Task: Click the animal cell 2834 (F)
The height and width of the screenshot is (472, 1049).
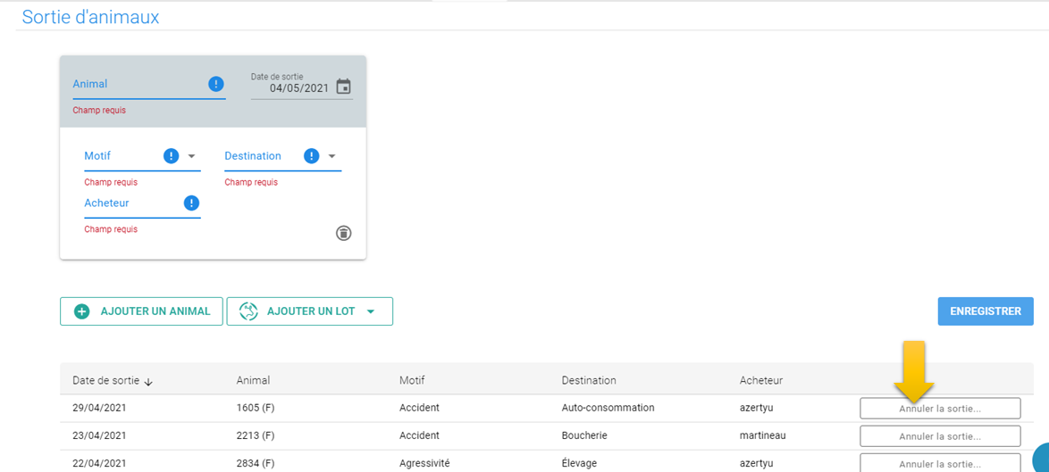Action: (x=256, y=463)
